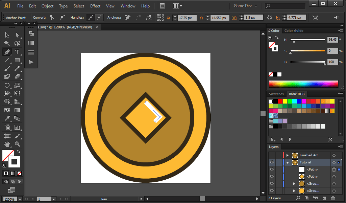Select the Direct Selection tool

[x=17, y=35]
